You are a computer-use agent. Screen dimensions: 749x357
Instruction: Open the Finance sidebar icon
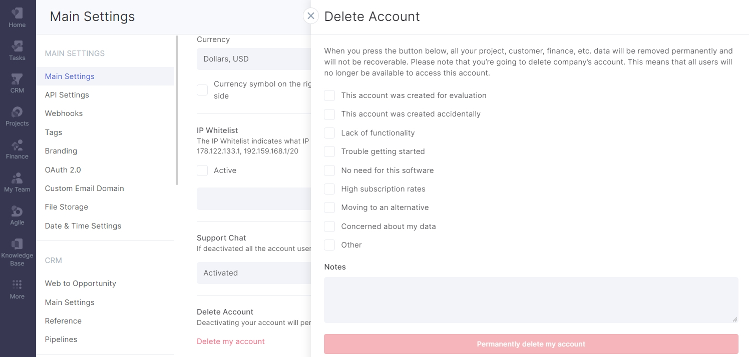(17, 149)
